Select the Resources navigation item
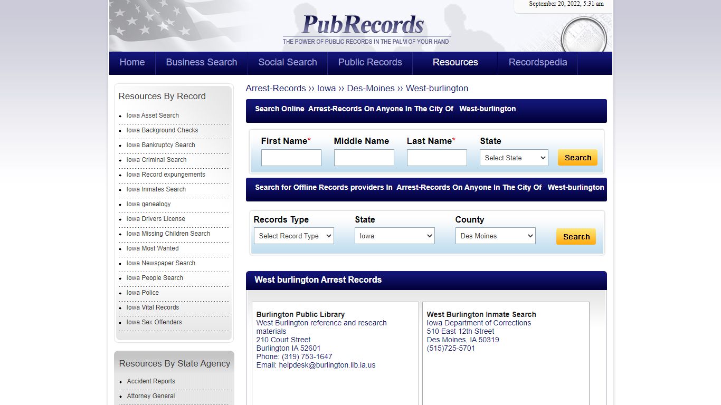 pyautogui.click(x=456, y=62)
